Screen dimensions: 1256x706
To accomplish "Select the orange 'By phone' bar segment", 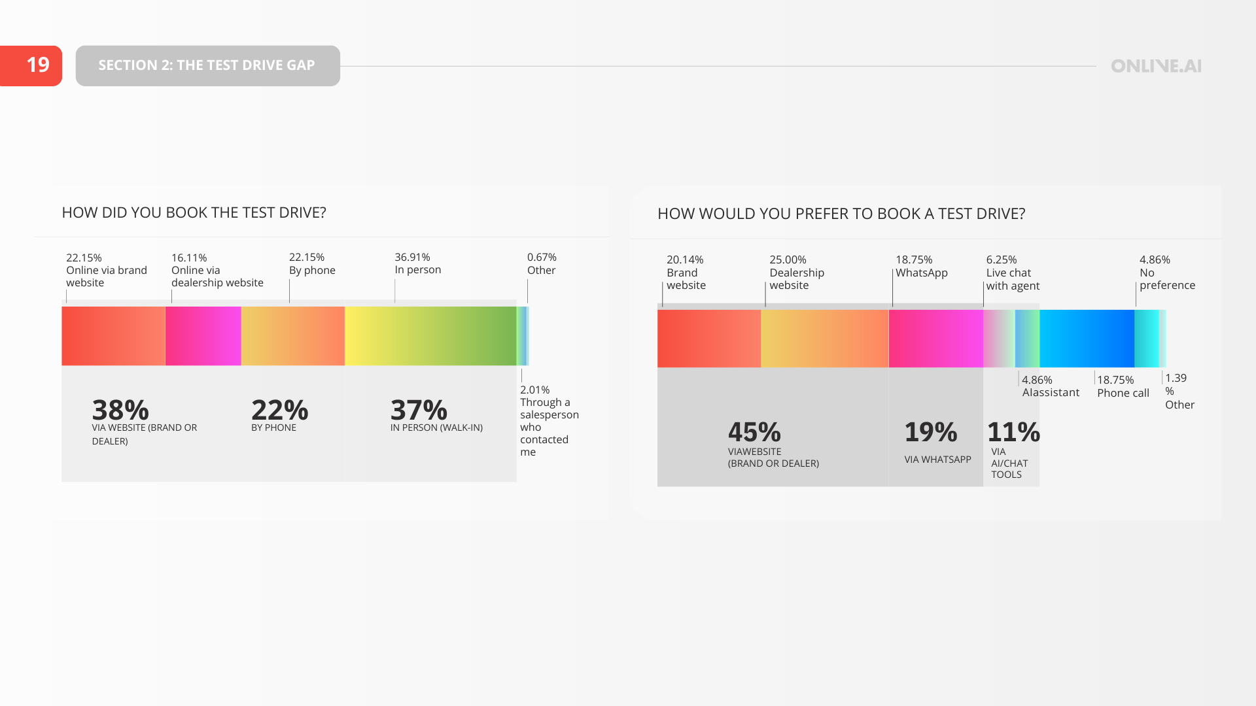I will point(292,336).
